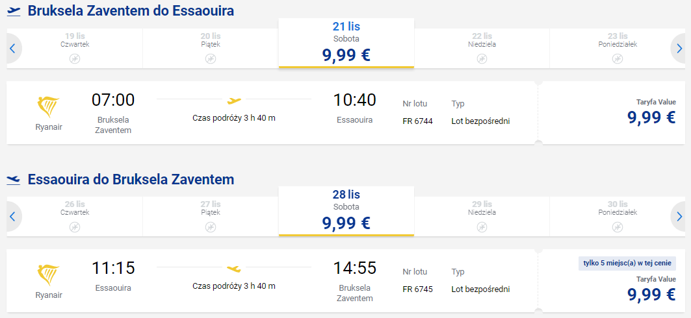Click the yellow plane icon on the 07:00 flight line
Image resolution: width=691 pixels, height=318 pixels.
[x=234, y=101]
